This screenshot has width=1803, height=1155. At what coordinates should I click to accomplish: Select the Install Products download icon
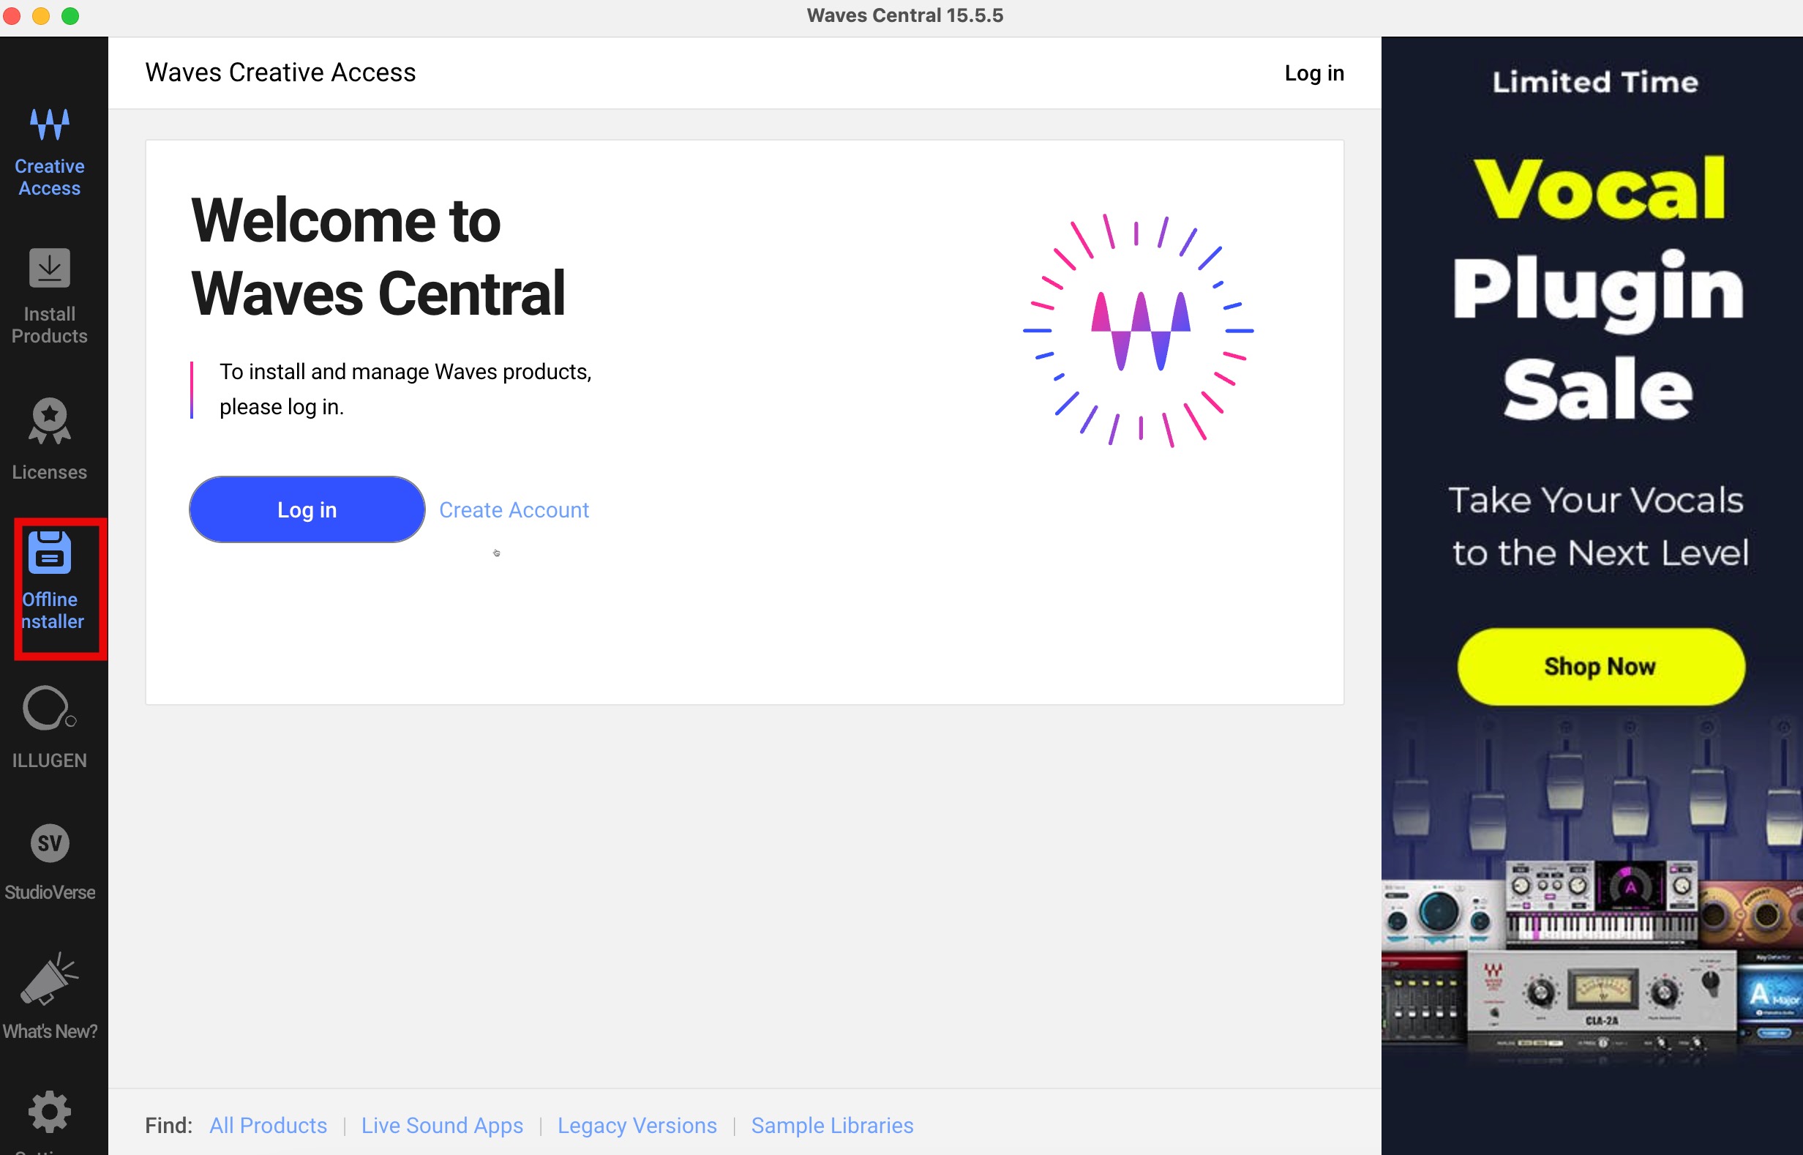(x=50, y=269)
